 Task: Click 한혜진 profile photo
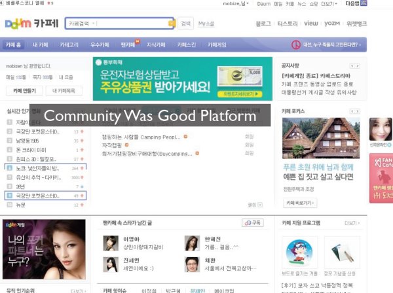point(192,243)
